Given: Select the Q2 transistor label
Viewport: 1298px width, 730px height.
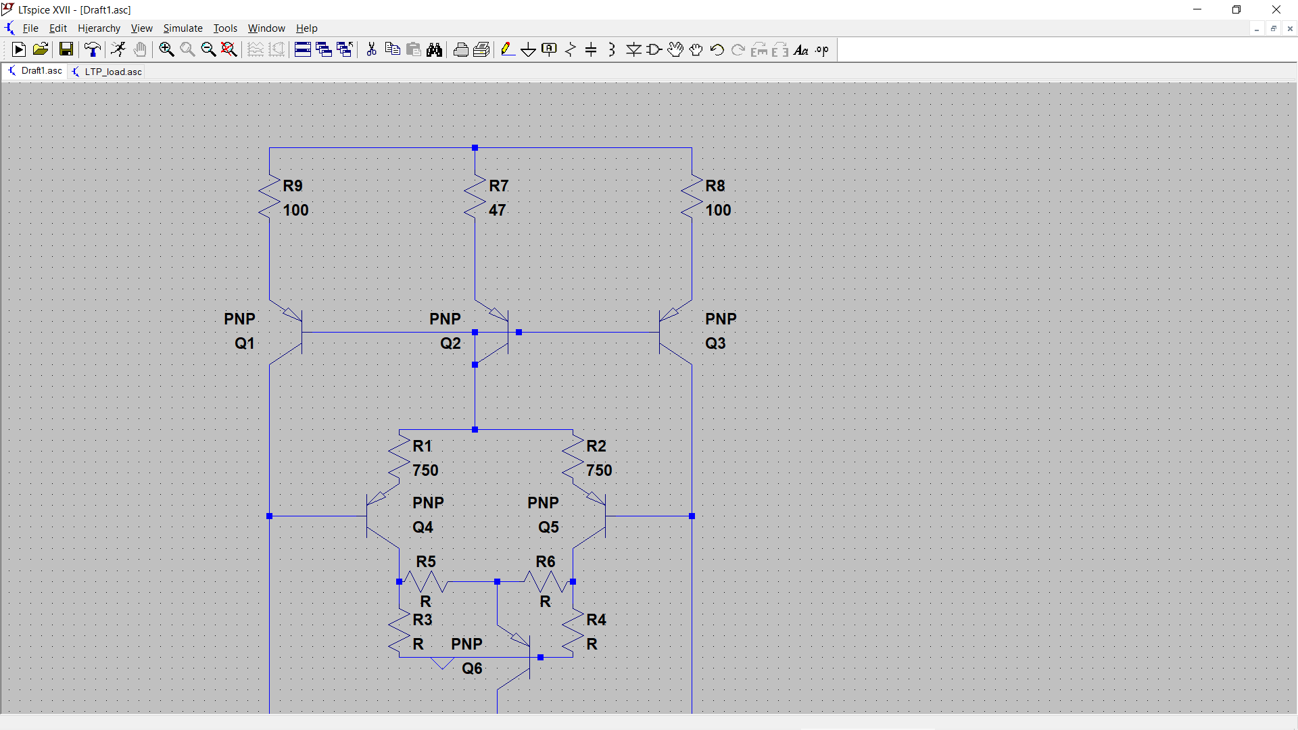Looking at the screenshot, I should [x=451, y=343].
